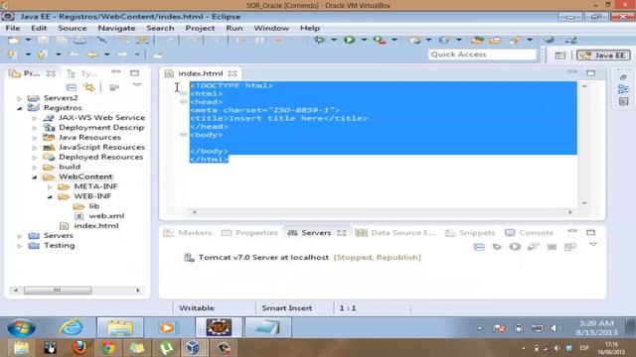This screenshot has height=357, width=636.
Task: Click the Open Perspective icon
Action: [560, 56]
